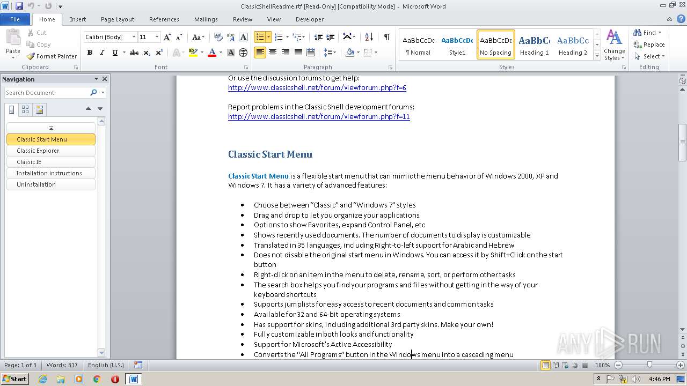Open Navigation pane options arrow
Screen dimensions: 687x386
(x=96, y=79)
